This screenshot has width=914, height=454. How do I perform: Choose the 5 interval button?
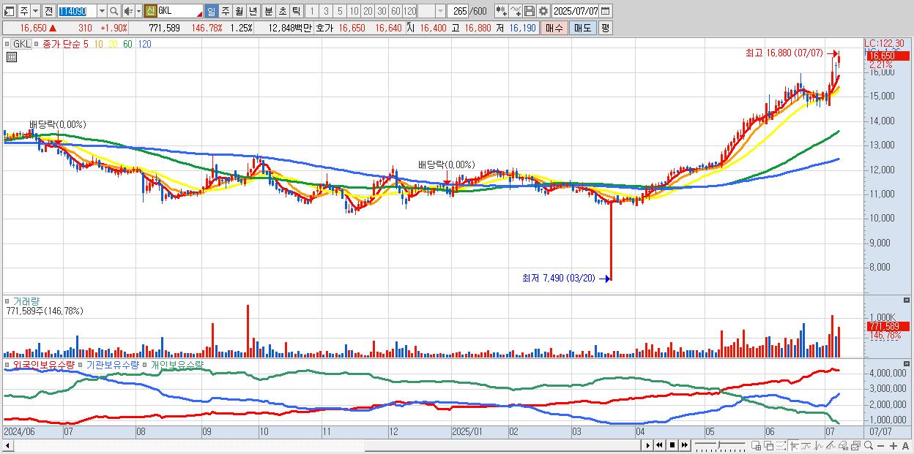point(340,11)
